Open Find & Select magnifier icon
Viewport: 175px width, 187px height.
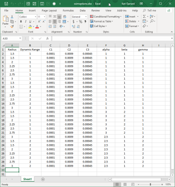tap(152, 21)
